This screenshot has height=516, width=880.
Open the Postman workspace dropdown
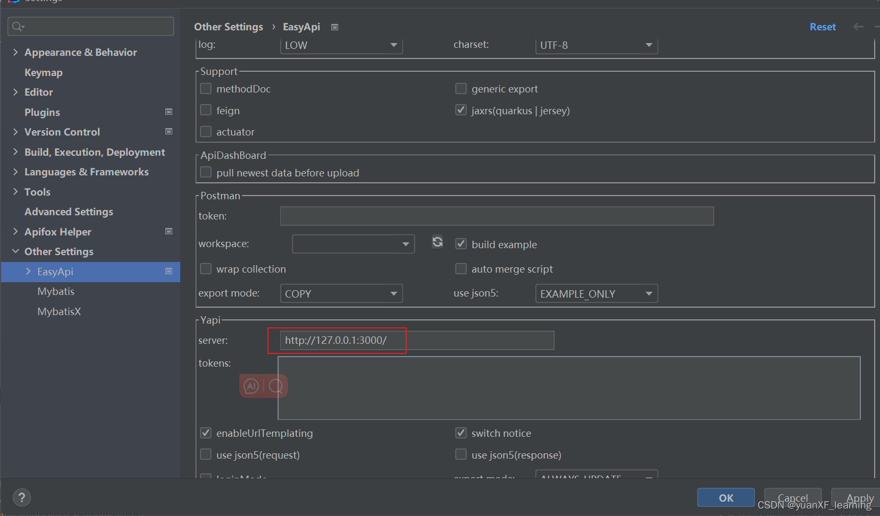(353, 244)
